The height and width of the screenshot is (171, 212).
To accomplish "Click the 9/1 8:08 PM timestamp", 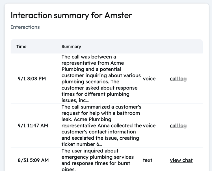I will (32, 79).
